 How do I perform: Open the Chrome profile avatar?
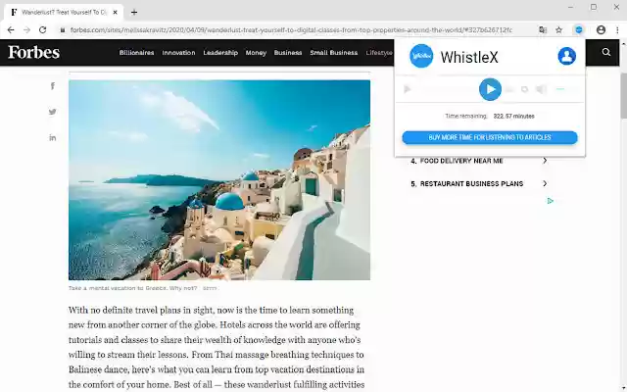(601, 30)
